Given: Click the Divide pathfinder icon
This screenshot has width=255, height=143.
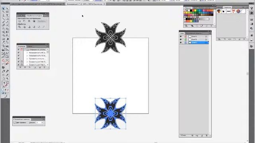Looking at the screenshot, I should click(20, 27).
